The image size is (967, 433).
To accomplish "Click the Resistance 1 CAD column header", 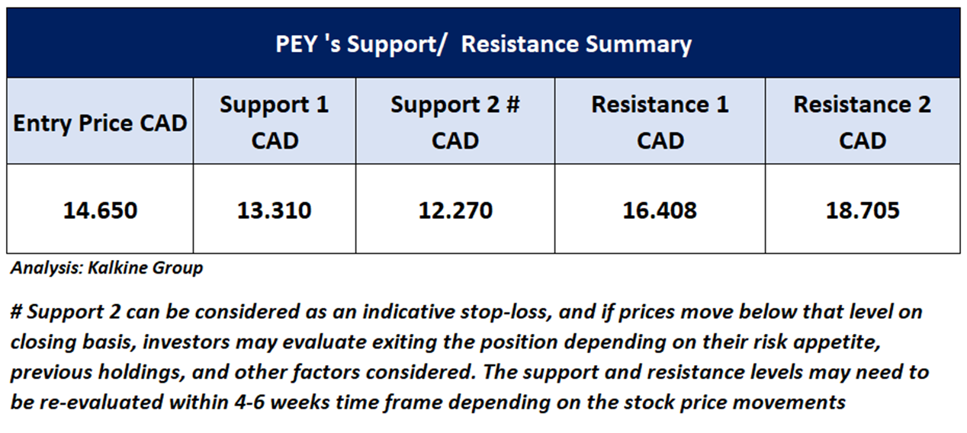I will 660,122.
